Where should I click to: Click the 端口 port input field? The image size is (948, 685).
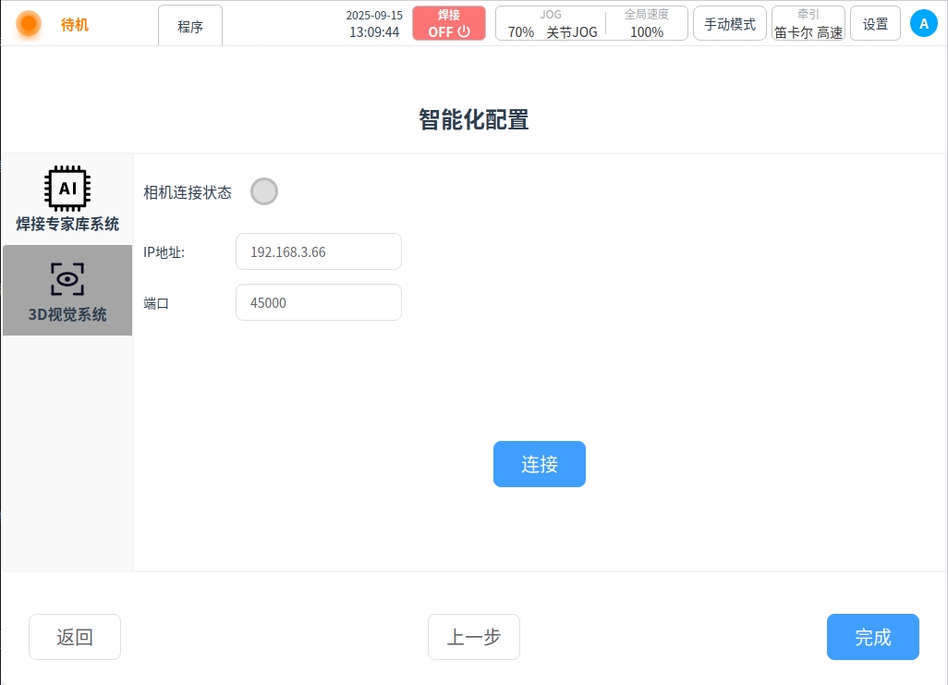(x=319, y=302)
